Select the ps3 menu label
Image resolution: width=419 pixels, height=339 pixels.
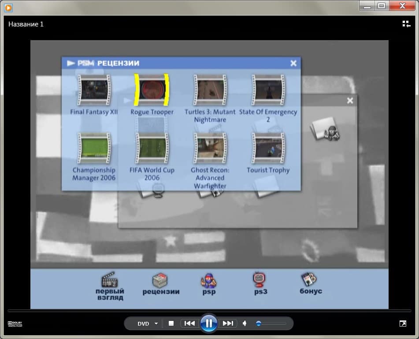(x=260, y=291)
